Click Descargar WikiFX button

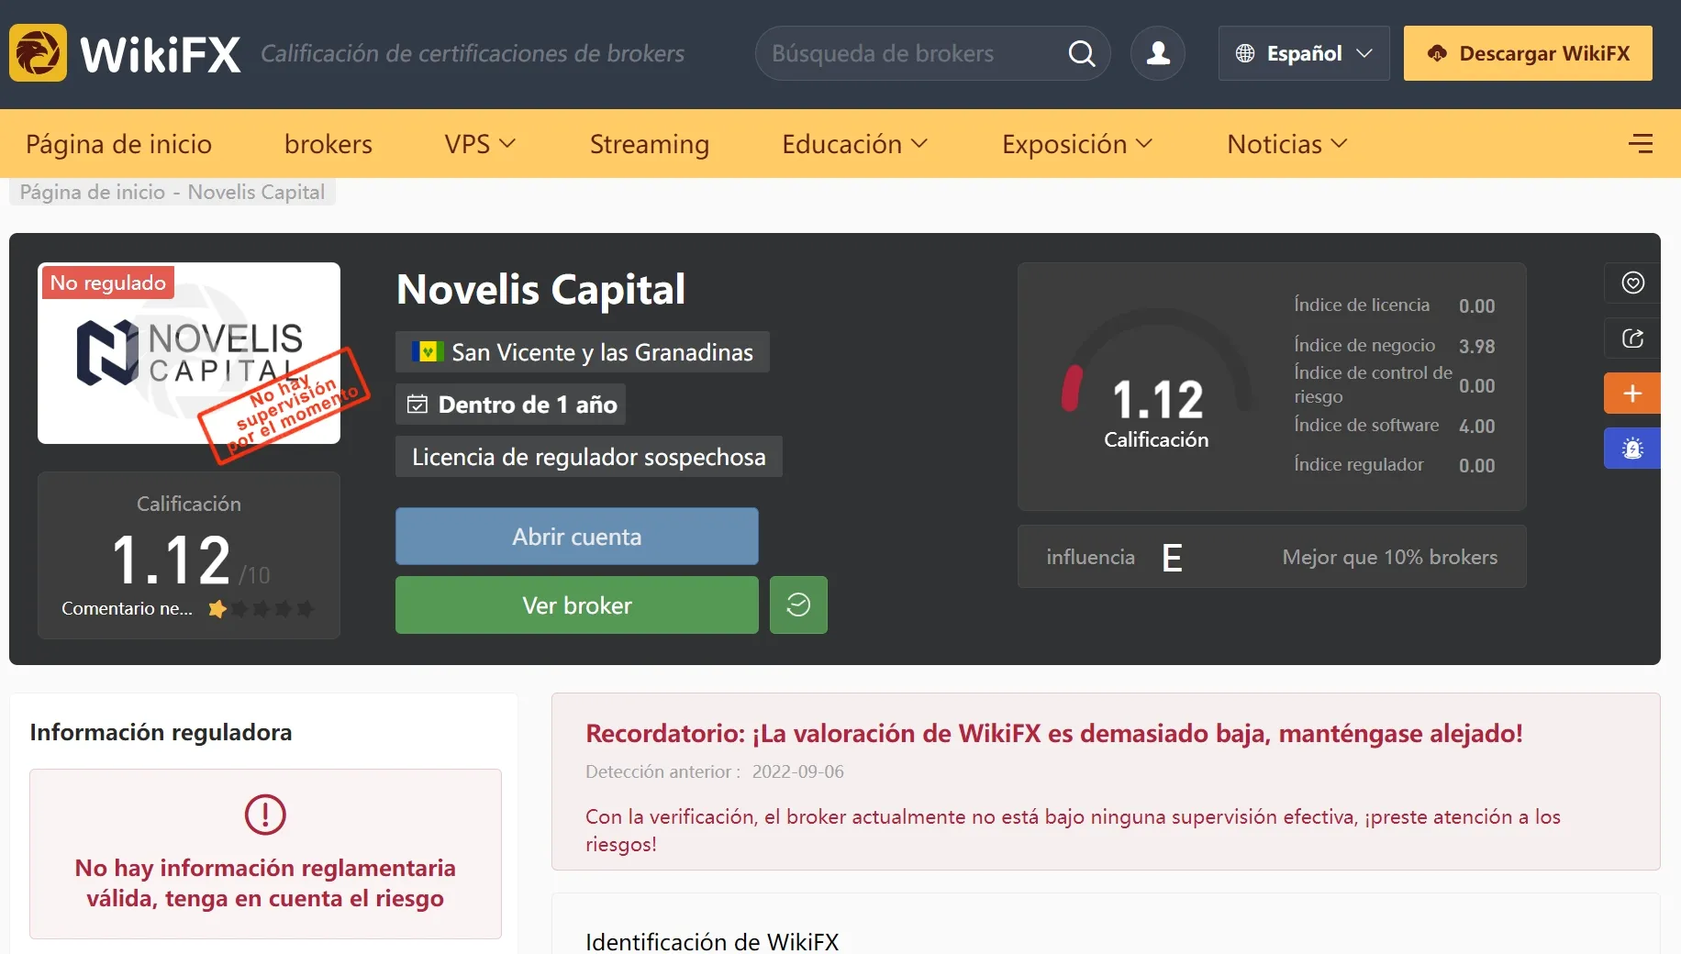pos(1528,53)
